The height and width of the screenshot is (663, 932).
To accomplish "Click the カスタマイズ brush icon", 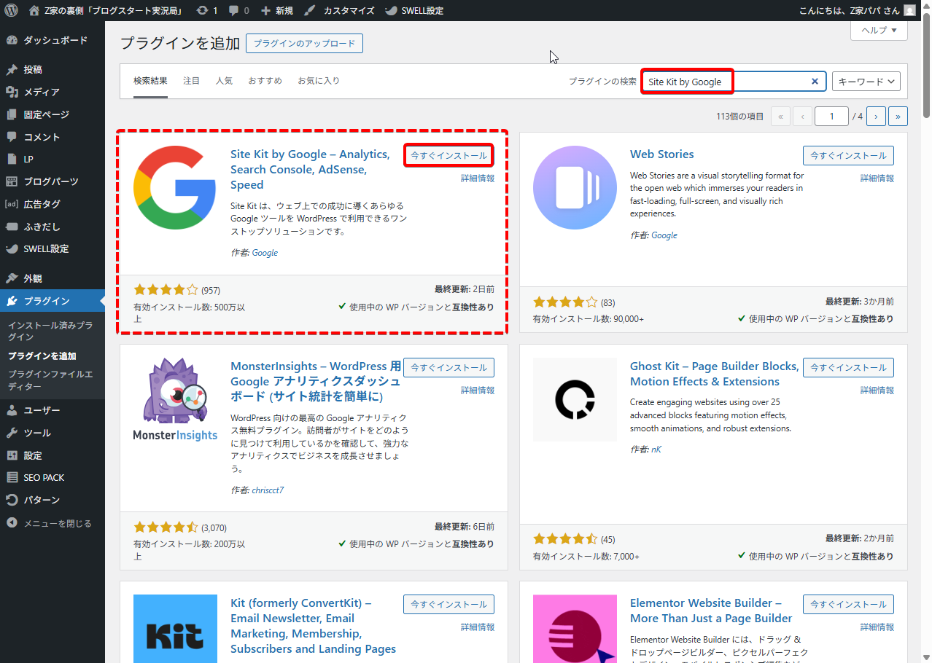I will click(309, 11).
